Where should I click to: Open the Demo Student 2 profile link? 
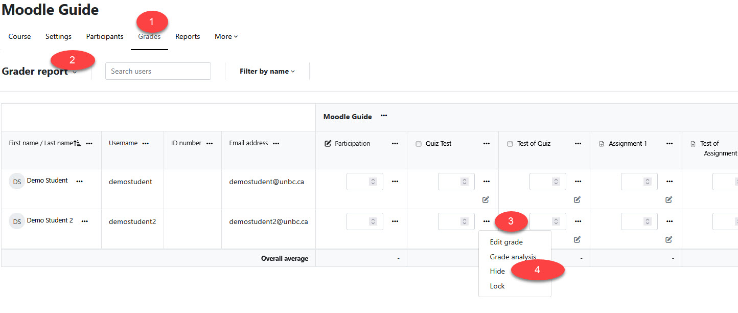(50, 220)
